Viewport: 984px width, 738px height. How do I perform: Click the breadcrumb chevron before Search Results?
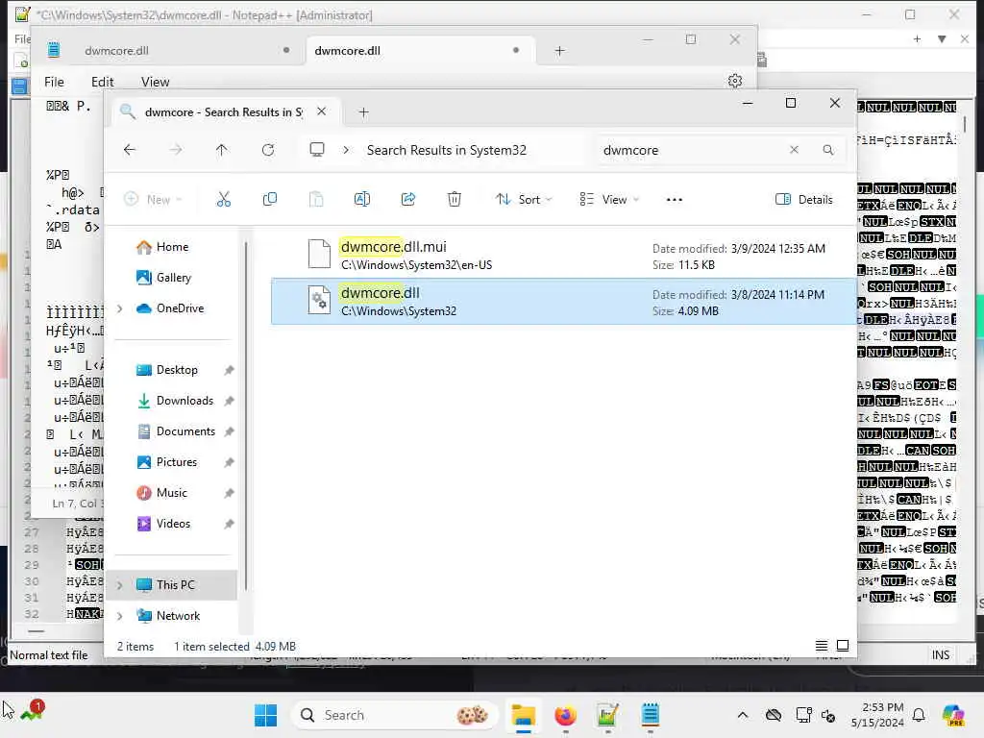(x=346, y=150)
